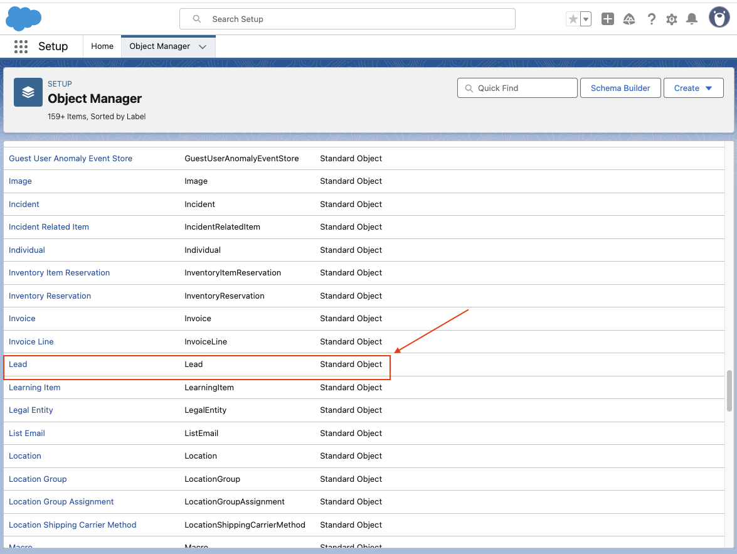
Task: Click the vertical scrollbar thumb
Action: [x=729, y=391]
